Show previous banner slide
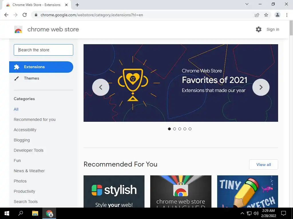 (101, 87)
